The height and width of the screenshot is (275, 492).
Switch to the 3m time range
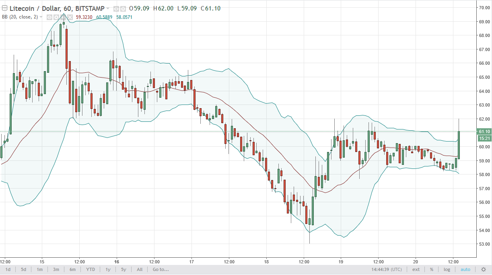(56, 269)
